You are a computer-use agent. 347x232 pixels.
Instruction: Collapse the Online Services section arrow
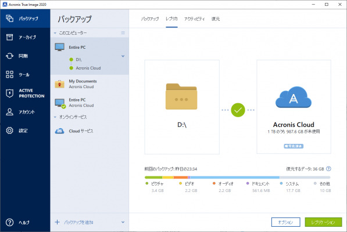tap(55, 117)
